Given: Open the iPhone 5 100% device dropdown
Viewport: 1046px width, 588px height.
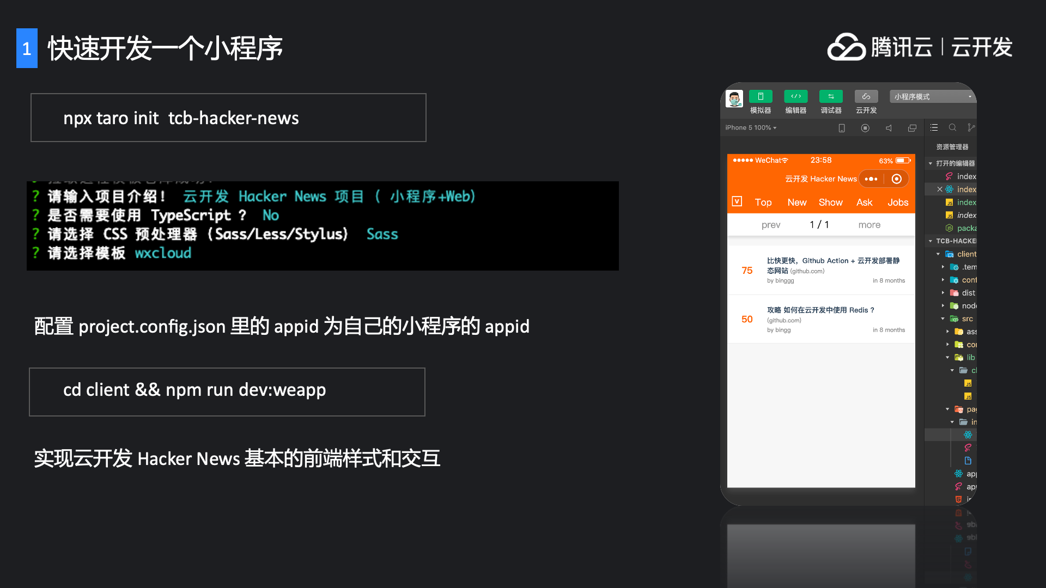Looking at the screenshot, I should click(751, 127).
